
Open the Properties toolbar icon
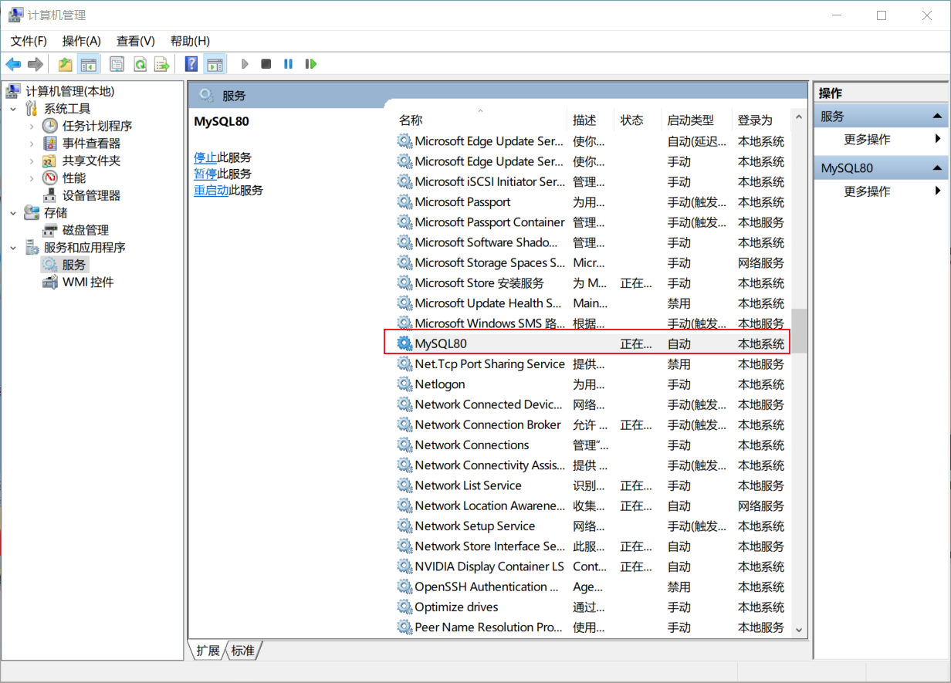[x=117, y=64]
